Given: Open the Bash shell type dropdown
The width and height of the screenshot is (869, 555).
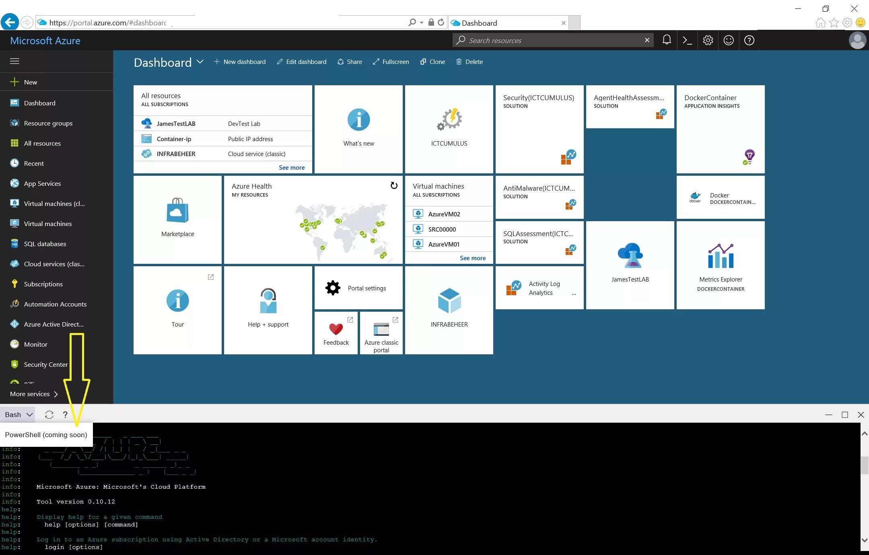Looking at the screenshot, I should (18, 415).
